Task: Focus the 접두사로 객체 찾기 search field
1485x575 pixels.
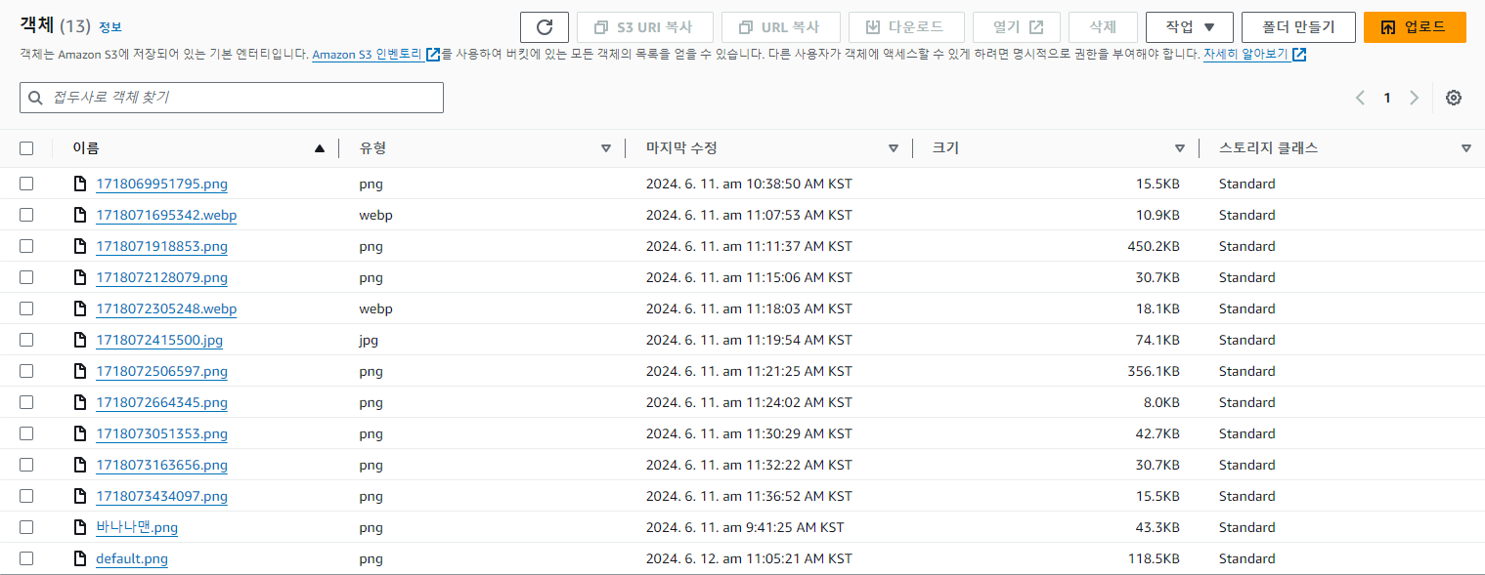Action: click(x=232, y=98)
